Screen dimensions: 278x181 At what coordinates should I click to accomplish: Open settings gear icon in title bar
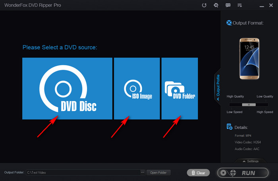(x=216, y=5)
